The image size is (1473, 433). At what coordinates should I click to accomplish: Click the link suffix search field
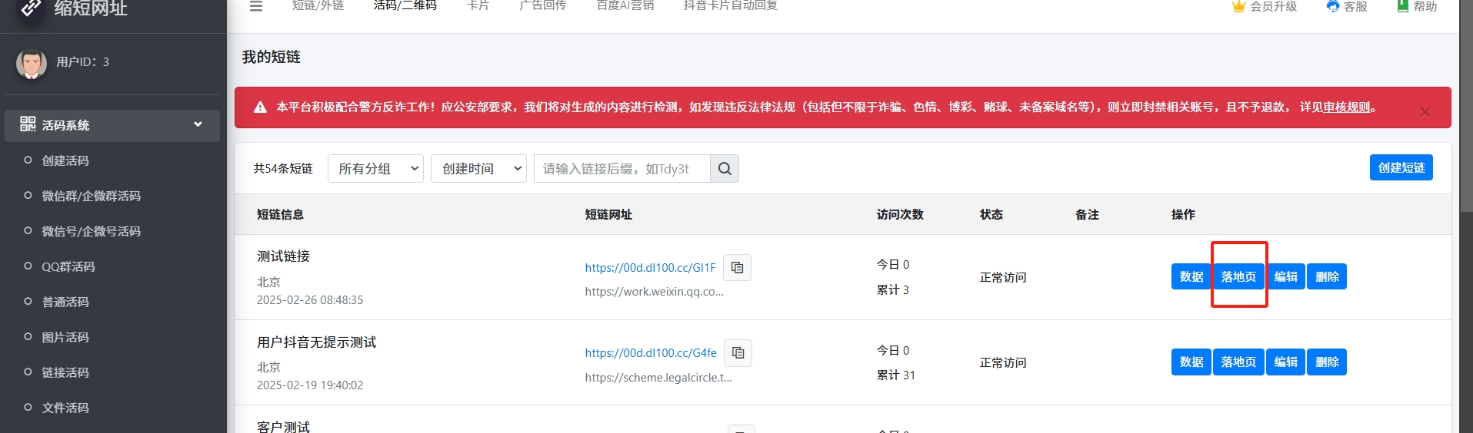pos(622,169)
